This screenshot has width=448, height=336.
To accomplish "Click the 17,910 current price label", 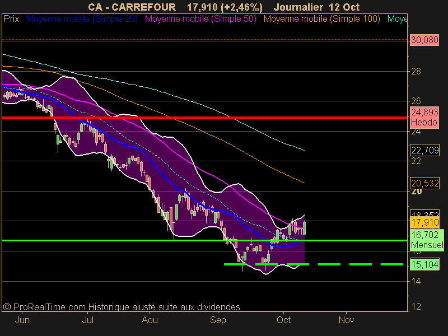I will (424, 222).
